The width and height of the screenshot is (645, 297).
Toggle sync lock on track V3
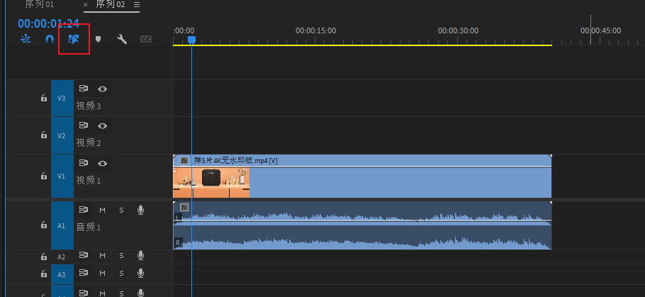(84, 89)
